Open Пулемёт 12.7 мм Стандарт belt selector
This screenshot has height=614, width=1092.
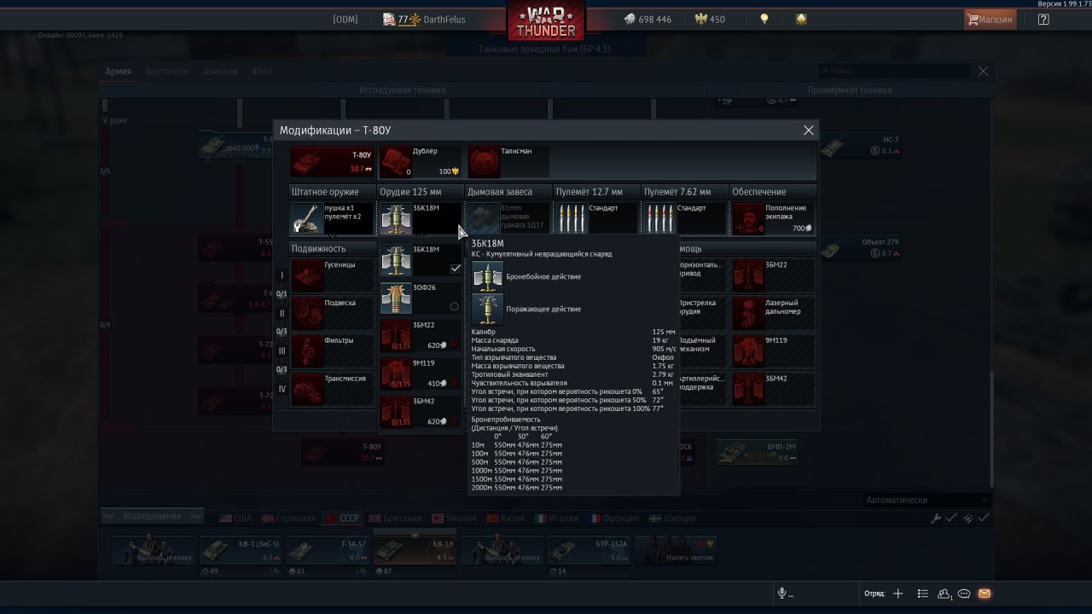point(596,218)
